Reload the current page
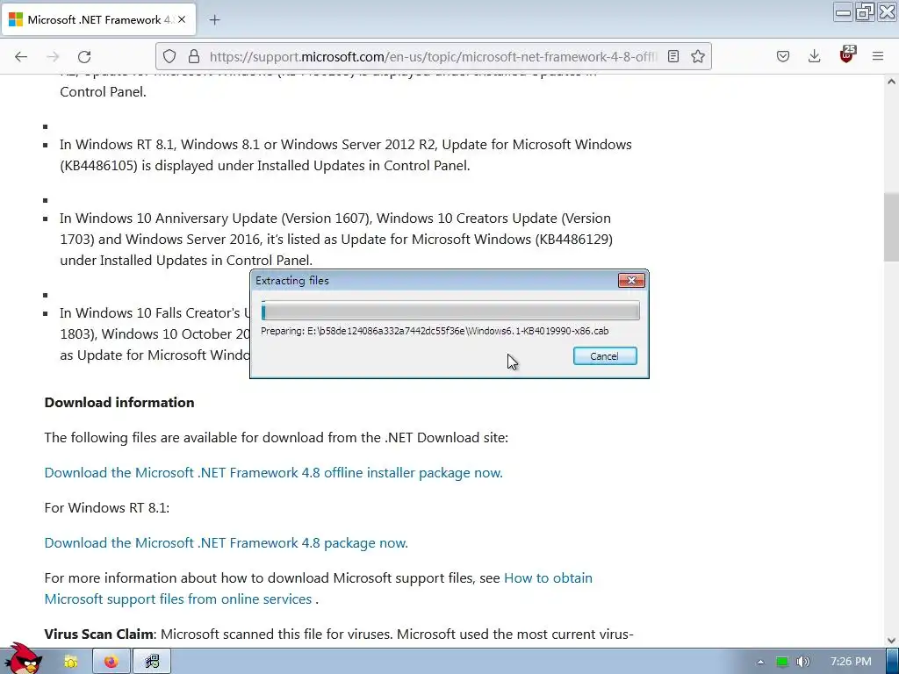Screen dimensions: 899x674 (x=84, y=56)
